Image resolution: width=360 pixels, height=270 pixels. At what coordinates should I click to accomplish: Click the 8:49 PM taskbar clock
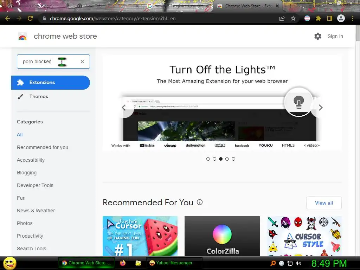[x=329, y=264]
